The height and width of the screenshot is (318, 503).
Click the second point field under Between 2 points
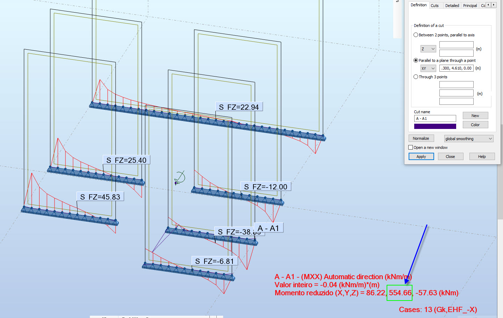[x=456, y=53]
